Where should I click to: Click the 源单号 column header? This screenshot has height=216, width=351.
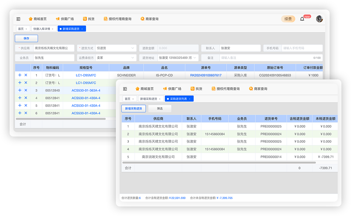(x=206, y=68)
